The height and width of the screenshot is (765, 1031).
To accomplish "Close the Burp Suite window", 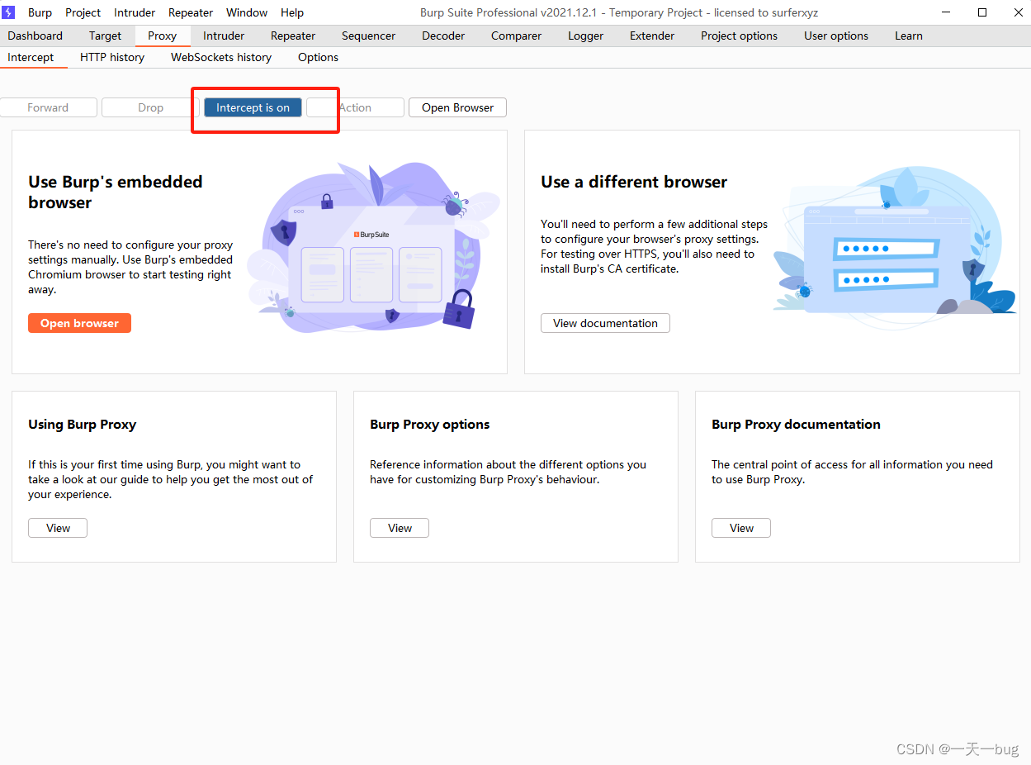I will click(1018, 12).
